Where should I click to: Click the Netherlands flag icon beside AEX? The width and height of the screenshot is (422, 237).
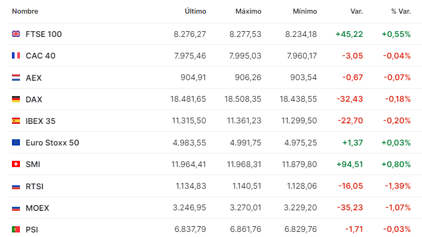(x=16, y=78)
